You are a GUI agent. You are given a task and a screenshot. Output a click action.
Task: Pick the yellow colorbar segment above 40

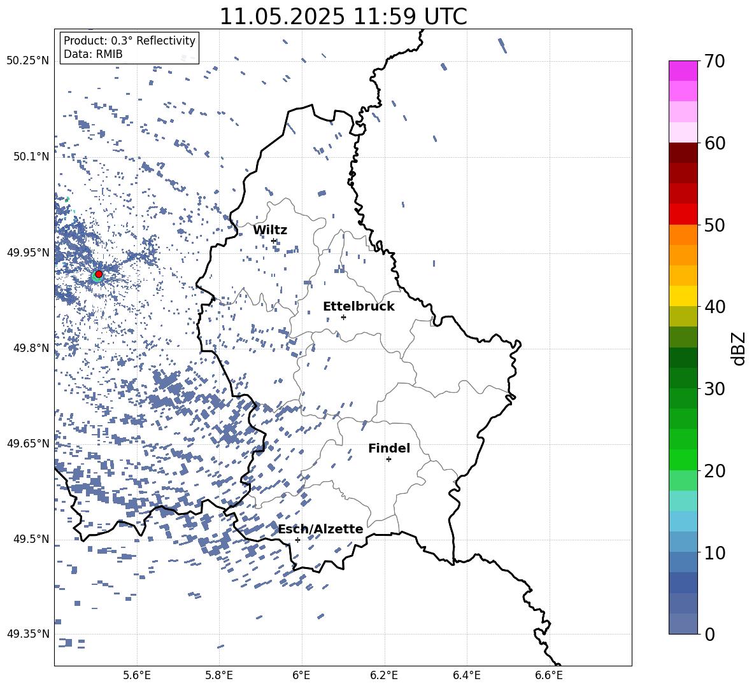683,296
